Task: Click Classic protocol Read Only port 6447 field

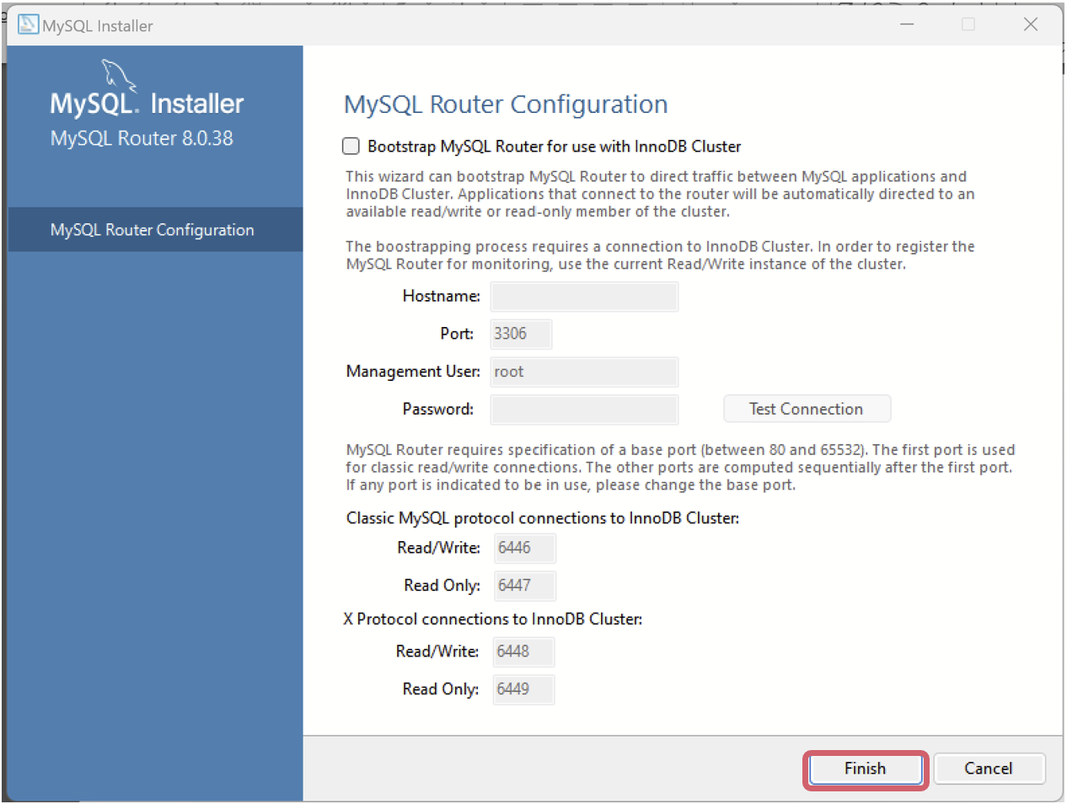Action: click(x=524, y=586)
